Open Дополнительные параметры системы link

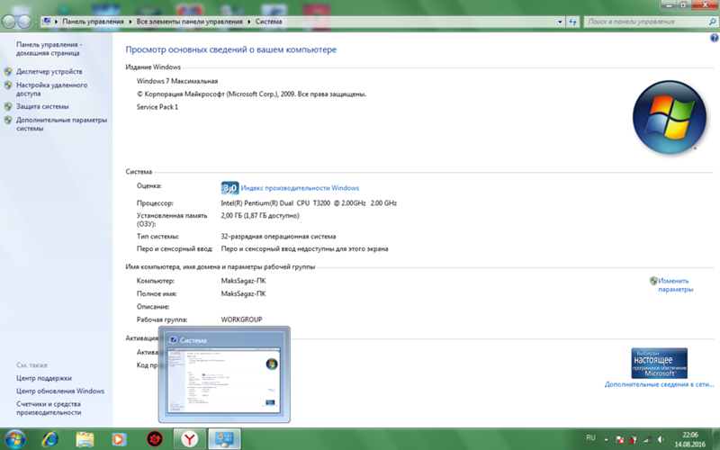click(x=61, y=124)
